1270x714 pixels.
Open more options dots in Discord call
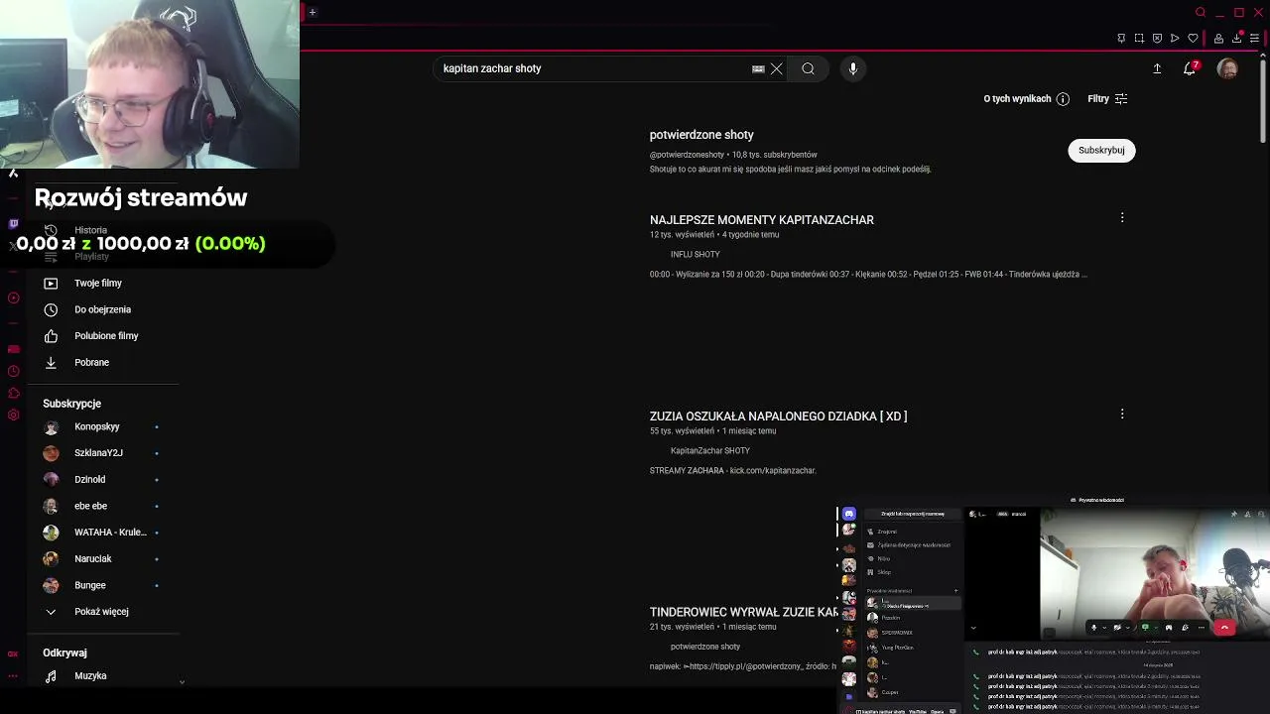click(x=1202, y=627)
